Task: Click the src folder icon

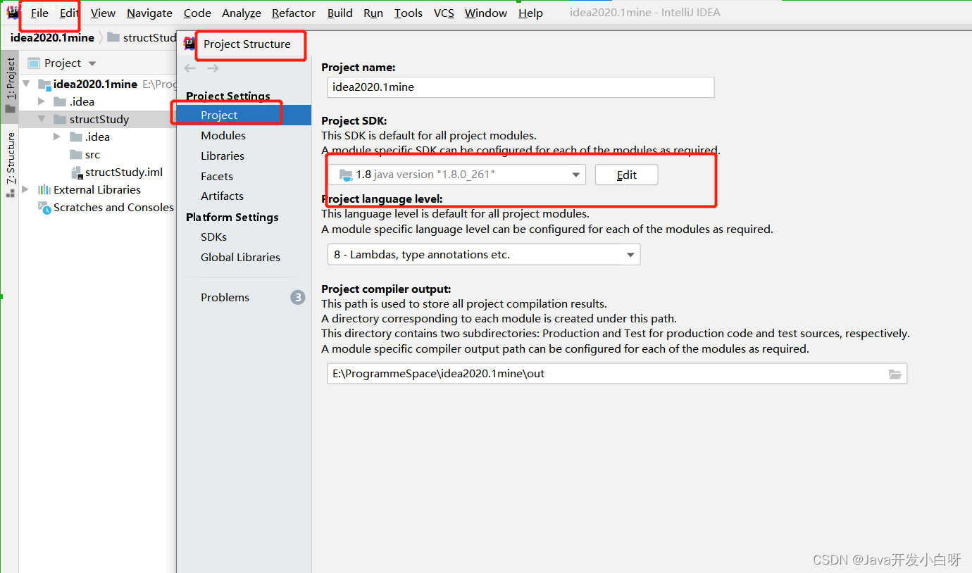Action: click(x=76, y=154)
